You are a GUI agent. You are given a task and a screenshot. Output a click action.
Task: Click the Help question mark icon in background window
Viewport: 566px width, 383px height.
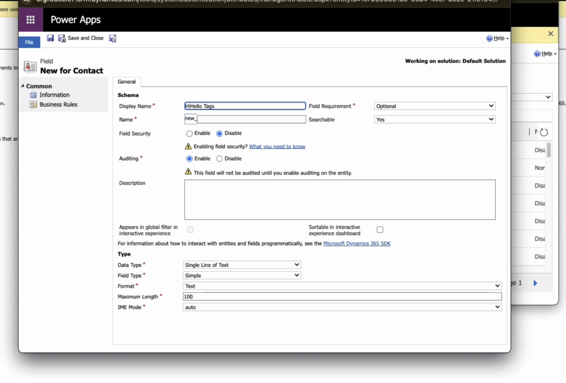pos(537,54)
